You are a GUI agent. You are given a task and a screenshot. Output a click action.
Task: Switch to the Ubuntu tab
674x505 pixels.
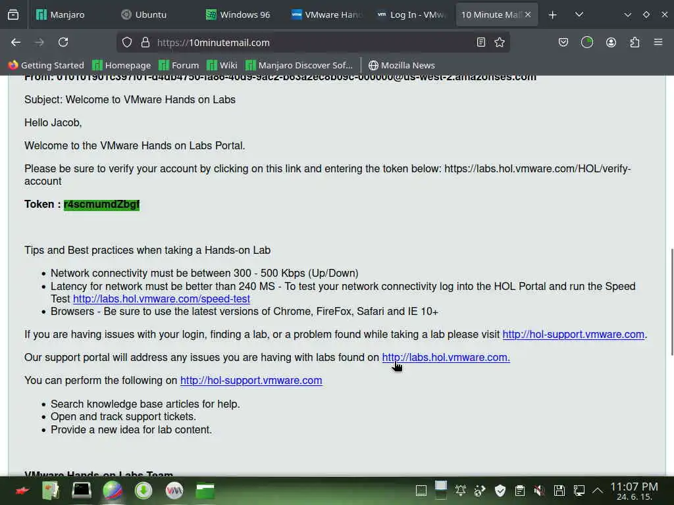pos(151,14)
